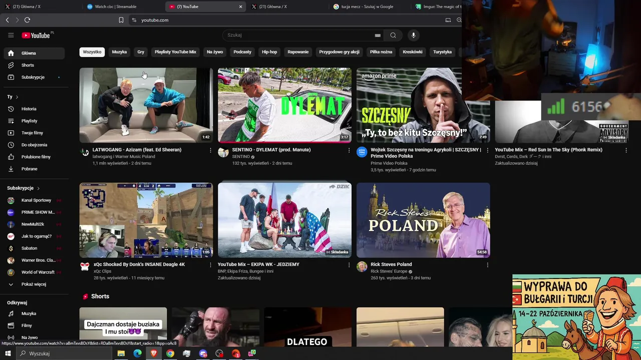Expand the Subskrypcje section header

click(24, 188)
